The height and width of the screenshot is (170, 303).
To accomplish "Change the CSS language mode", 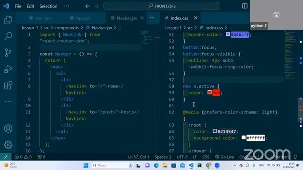I will [205, 157].
